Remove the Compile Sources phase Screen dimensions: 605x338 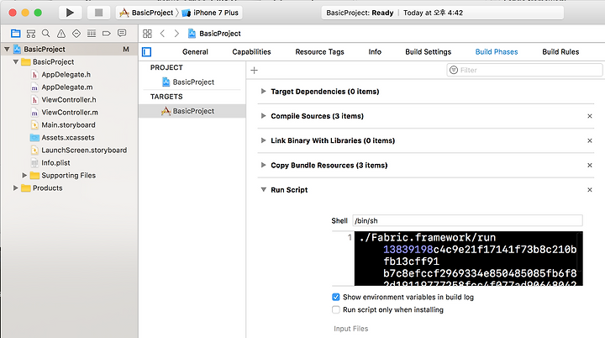[x=590, y=116]
